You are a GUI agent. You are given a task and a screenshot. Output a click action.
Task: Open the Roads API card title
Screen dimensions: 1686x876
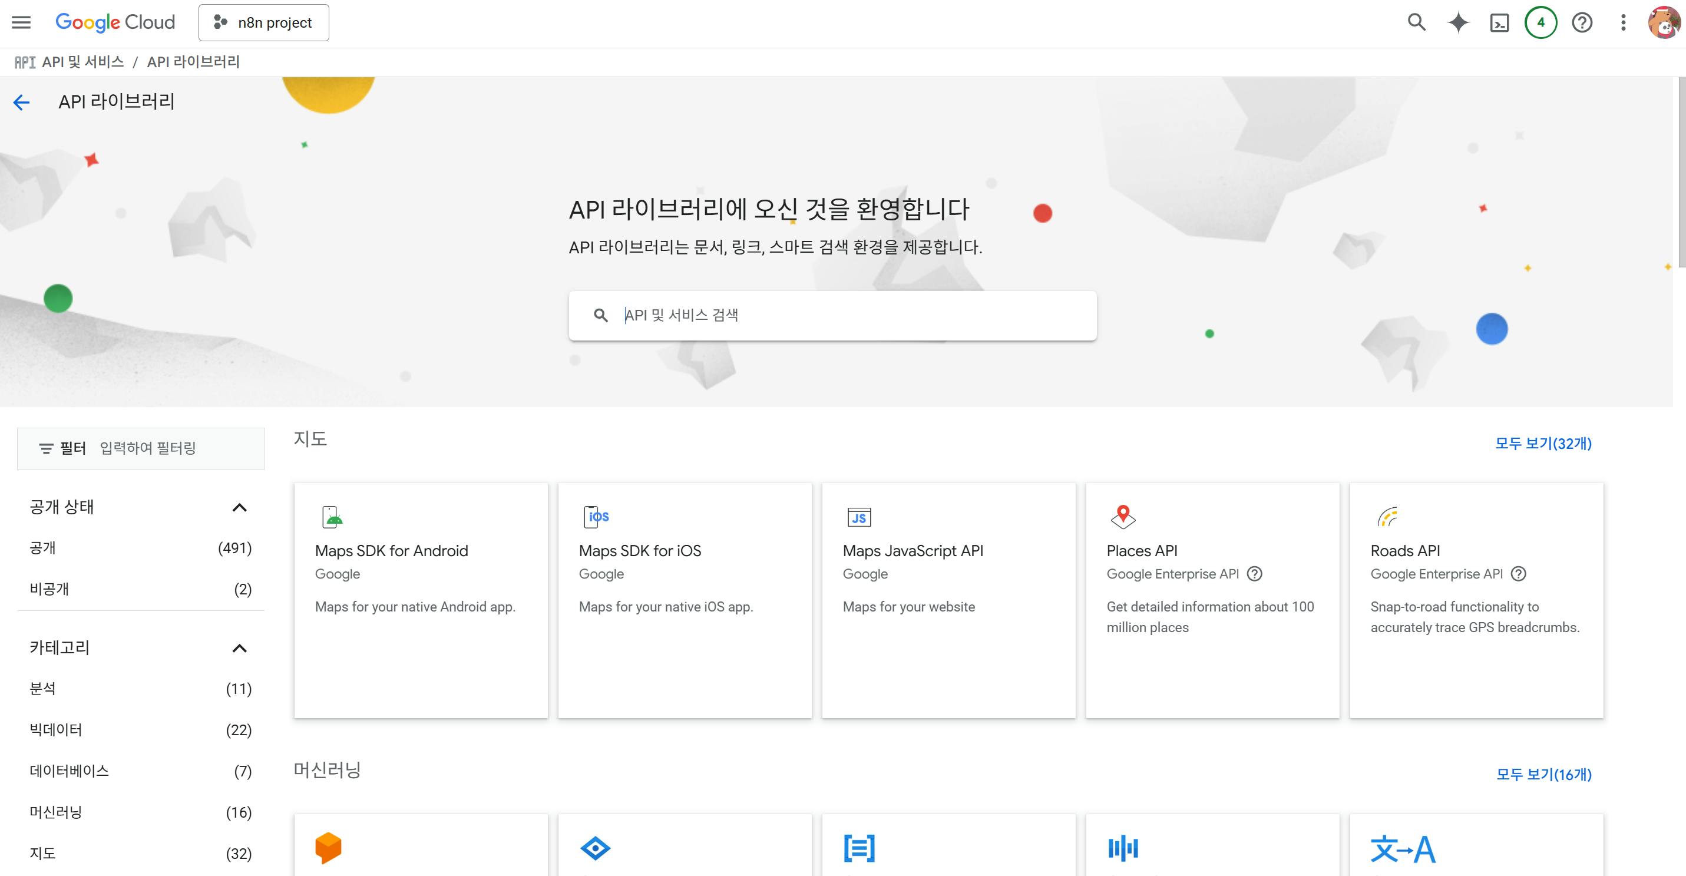(1405, 551)
